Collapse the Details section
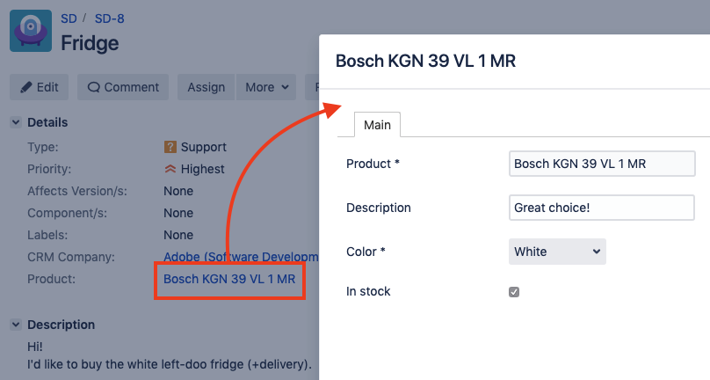 click(16, 122)
